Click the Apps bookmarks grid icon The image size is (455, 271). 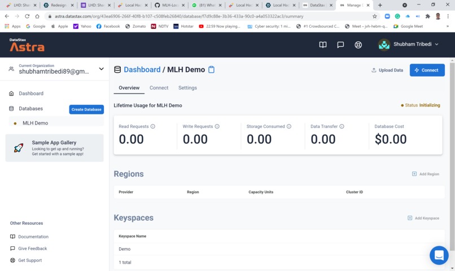coord(7,26)
